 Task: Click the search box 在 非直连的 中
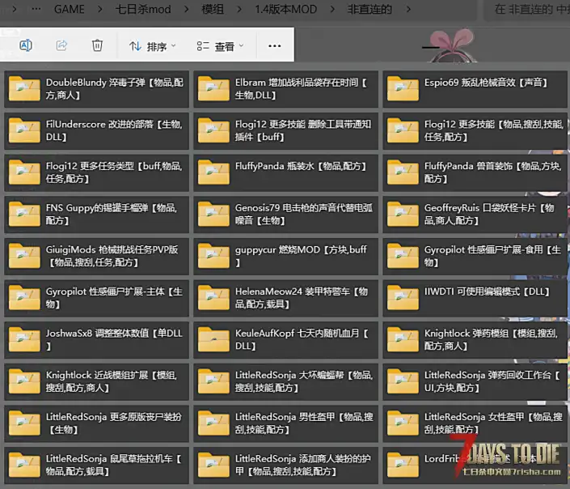point(527,9)
